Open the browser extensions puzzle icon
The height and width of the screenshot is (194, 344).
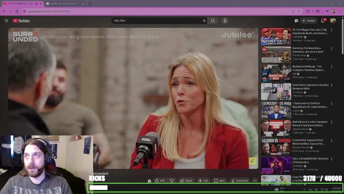point(308,11)
